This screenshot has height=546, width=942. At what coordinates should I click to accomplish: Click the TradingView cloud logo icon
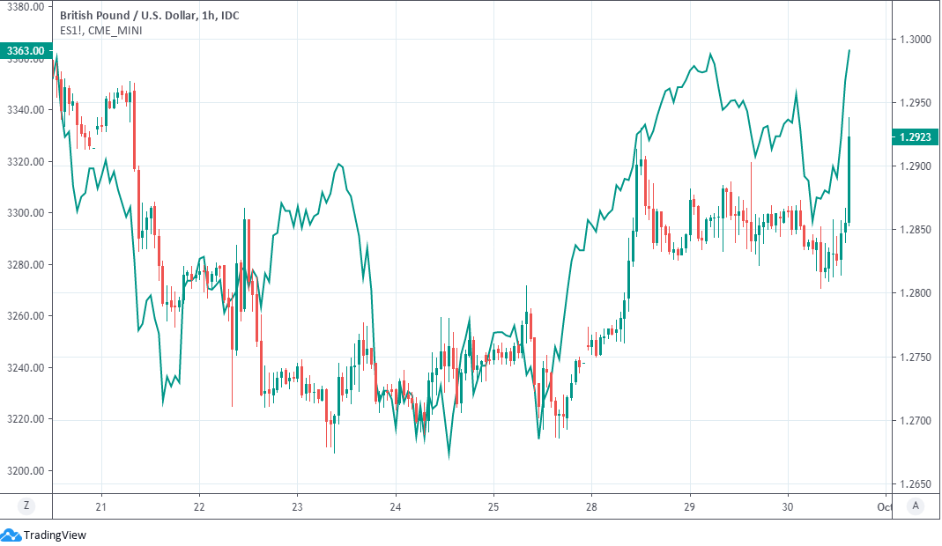tap(11, 535)
